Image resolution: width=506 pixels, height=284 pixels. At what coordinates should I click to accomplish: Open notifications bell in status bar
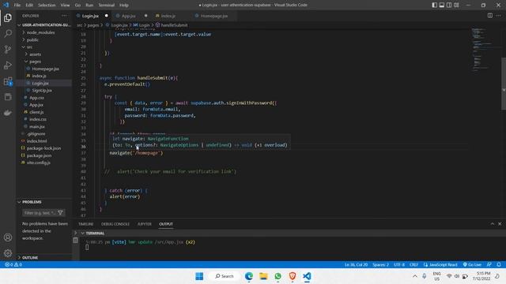coord(499,264)
